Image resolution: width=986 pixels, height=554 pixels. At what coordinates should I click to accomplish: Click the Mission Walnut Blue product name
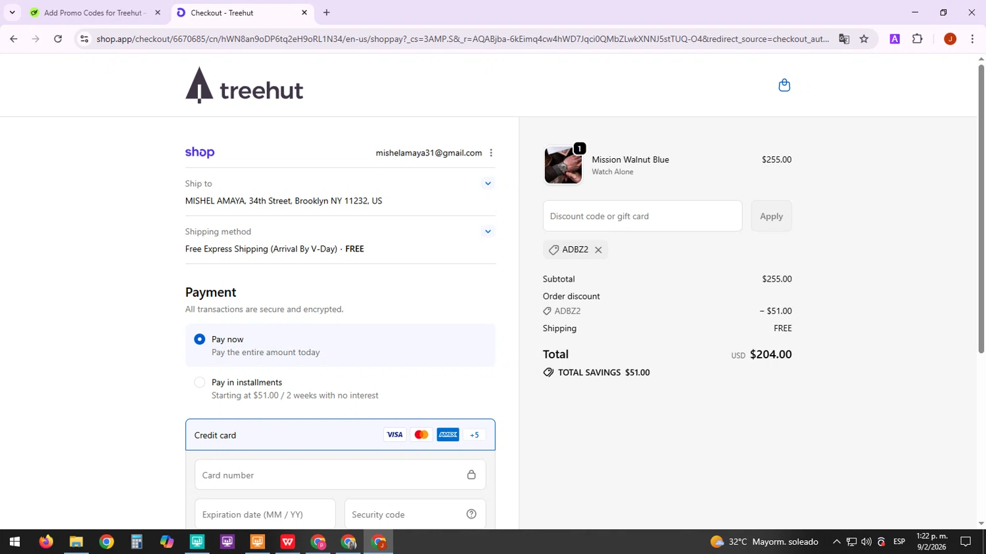pyautogui.click(x=630, y=160)
